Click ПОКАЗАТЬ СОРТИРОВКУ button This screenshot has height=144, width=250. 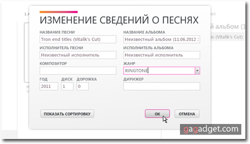67,114
